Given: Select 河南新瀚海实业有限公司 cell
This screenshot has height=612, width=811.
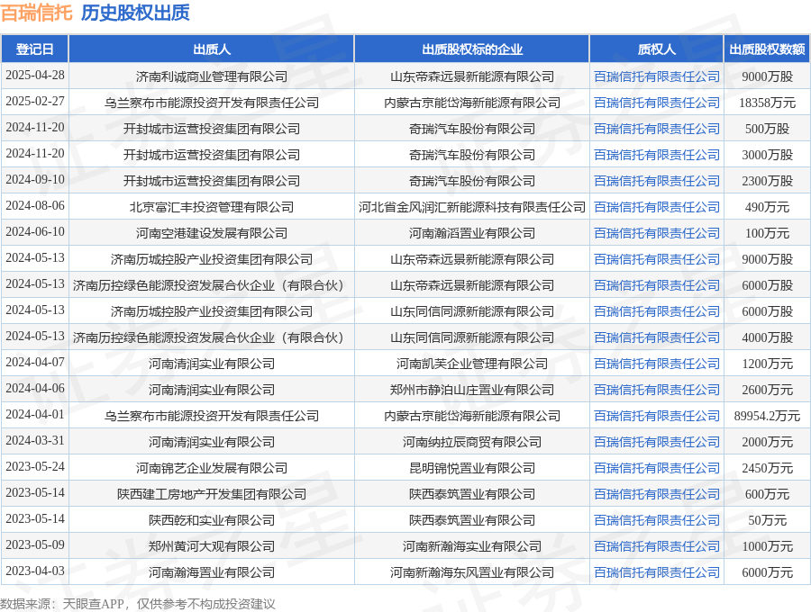Looking at the screenshot, I should (471, 546).
